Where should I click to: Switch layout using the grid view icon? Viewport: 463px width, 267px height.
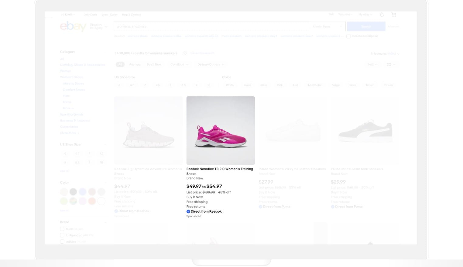click(x=389, y=64)
